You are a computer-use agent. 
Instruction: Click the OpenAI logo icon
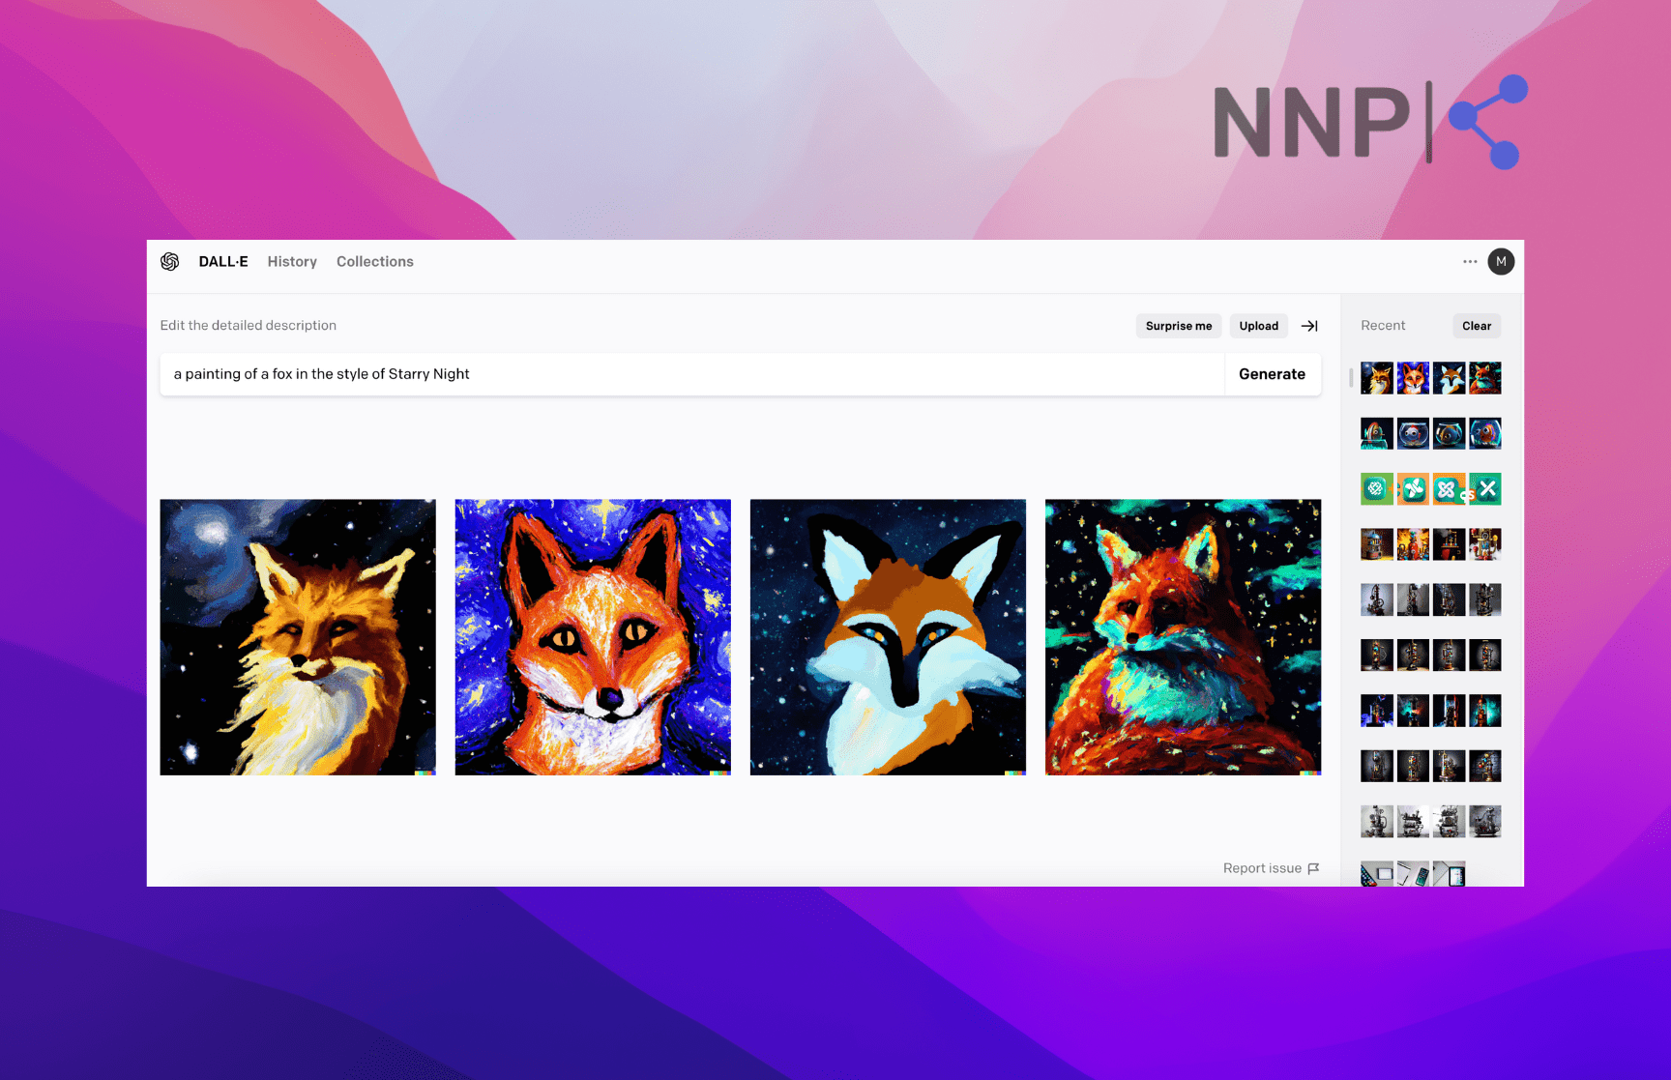coord(170,262)
